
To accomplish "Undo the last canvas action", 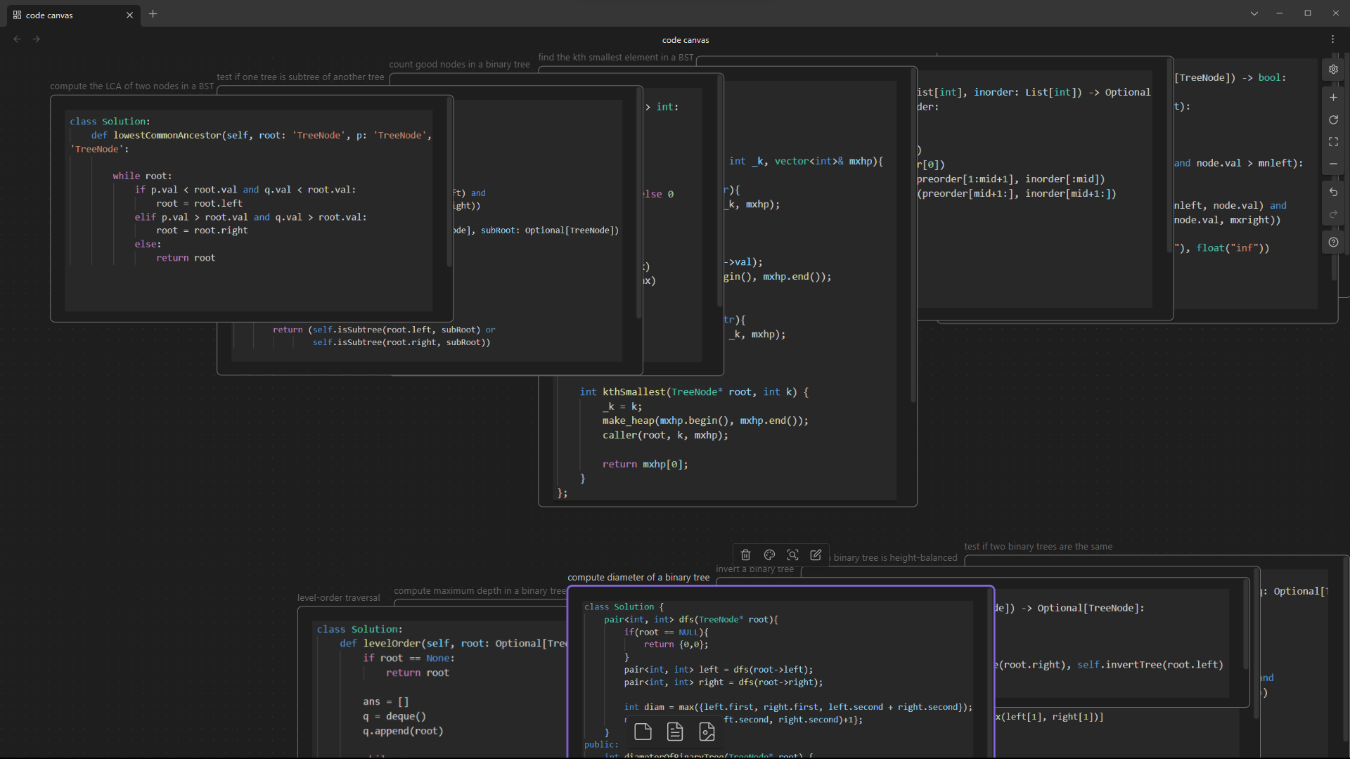I will point(1333,192).
